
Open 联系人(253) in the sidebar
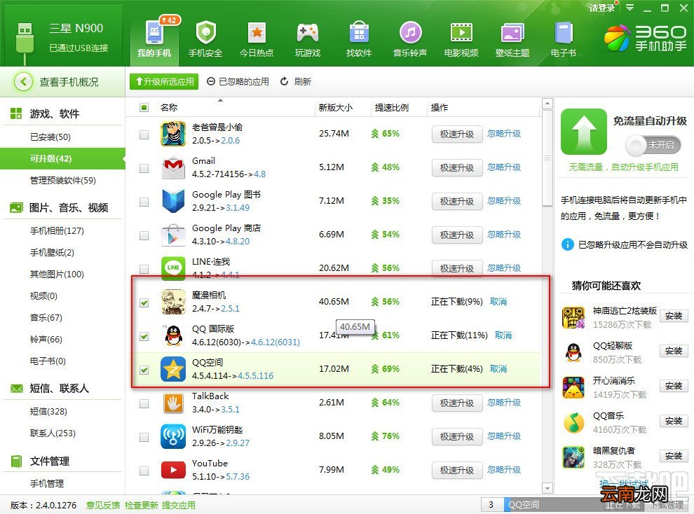tap(53, 433)
